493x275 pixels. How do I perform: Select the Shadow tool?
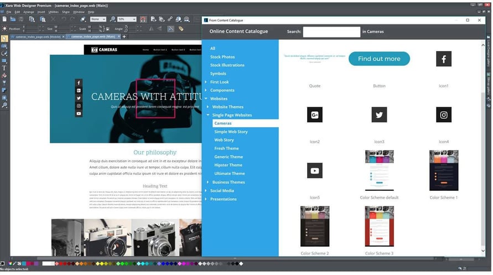[x=4, y=91]
